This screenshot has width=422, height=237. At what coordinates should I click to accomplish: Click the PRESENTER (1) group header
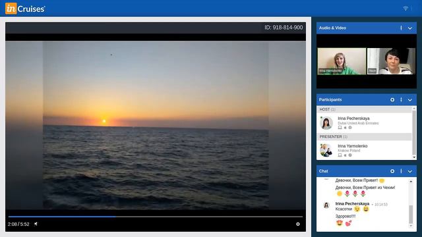365,137
